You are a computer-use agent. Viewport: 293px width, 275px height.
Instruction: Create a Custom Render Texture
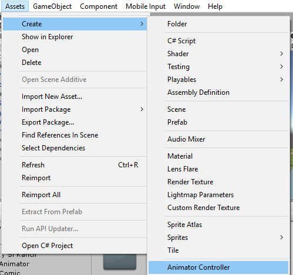[218, 208]
